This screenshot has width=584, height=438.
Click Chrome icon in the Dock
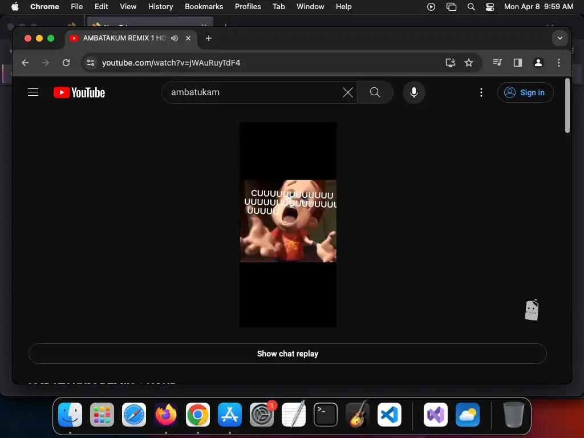pos(198,415)
